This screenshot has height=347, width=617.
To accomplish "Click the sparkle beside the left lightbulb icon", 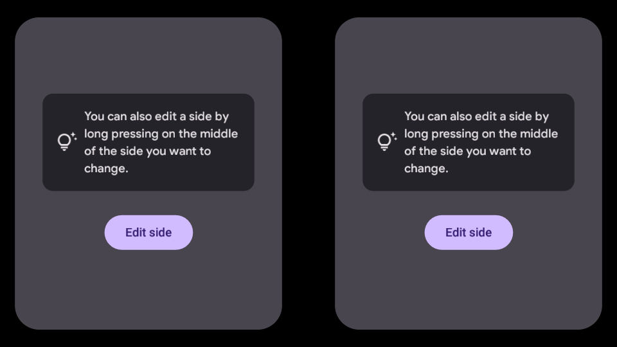I will (x=74, y=136).
